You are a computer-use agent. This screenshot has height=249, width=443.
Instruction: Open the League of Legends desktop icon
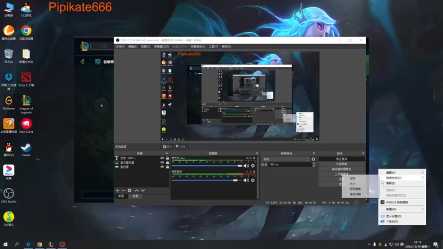26,105
